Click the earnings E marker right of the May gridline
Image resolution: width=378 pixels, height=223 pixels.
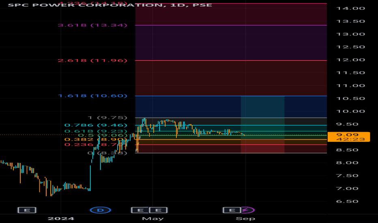coord(158,210)
